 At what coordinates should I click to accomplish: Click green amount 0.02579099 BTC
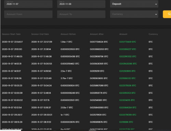click(x=128, y=115)
